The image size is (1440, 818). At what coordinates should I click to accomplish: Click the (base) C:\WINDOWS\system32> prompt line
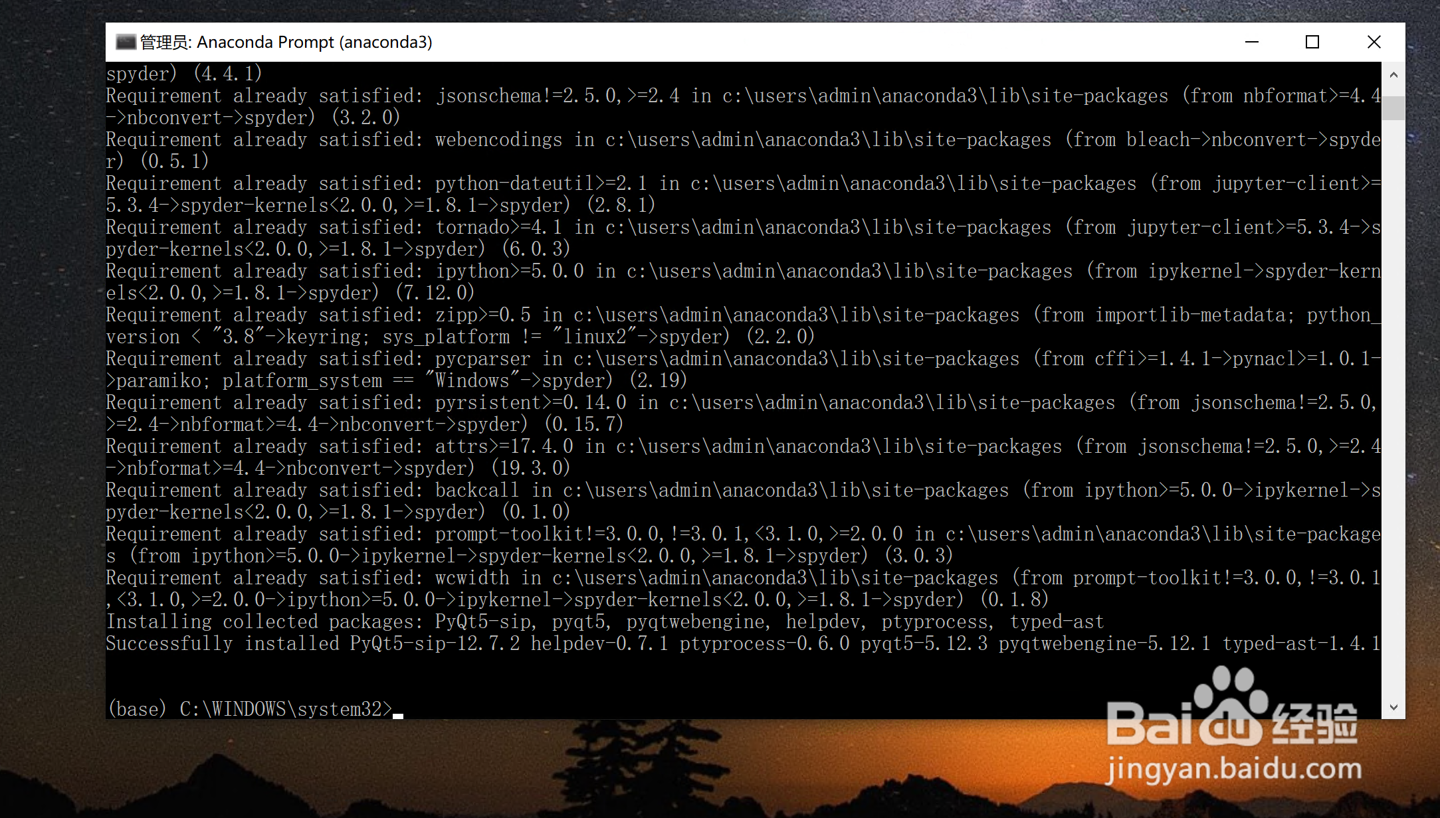[x=250, y=709]
